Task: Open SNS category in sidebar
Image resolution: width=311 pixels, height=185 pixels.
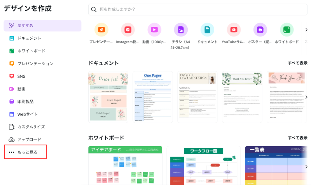Action: tap(21, 76)
